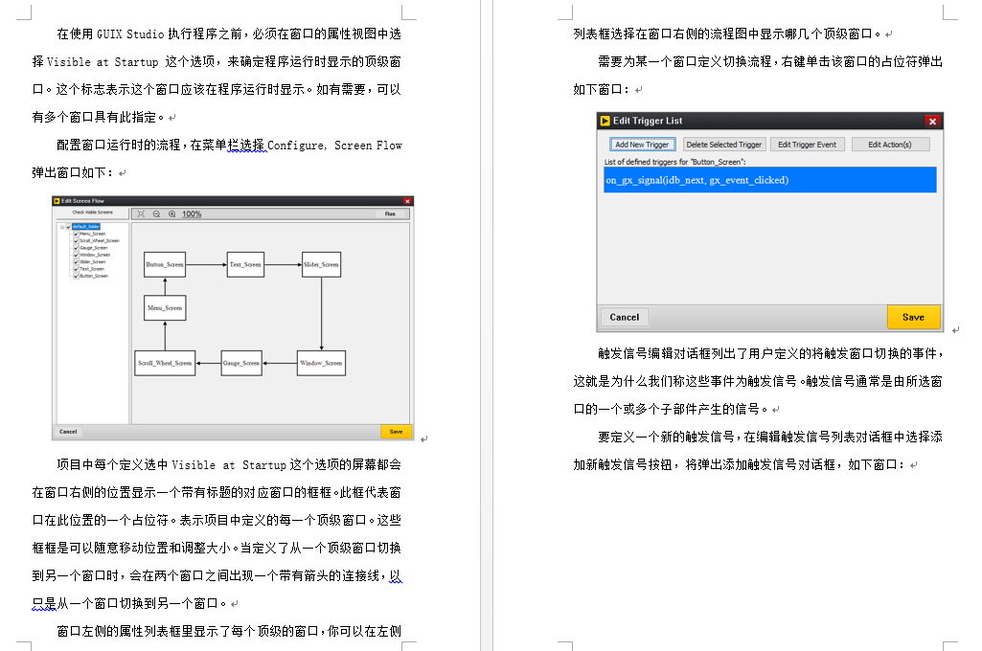Click the yellow logo icon in Edit Trigger List title
Viewport: 982px width, 651px height.
click(605, 121)
